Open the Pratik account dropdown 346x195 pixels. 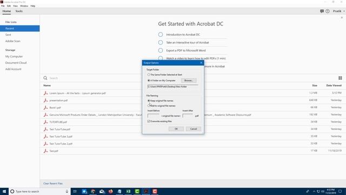338,11
